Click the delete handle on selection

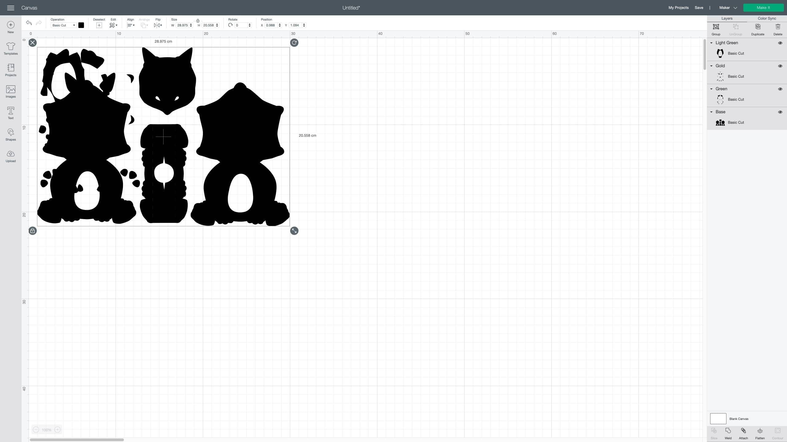point(33,43)
